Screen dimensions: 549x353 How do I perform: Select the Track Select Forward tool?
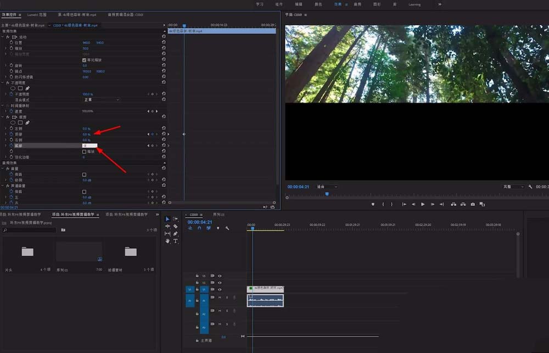coord(176,219)
